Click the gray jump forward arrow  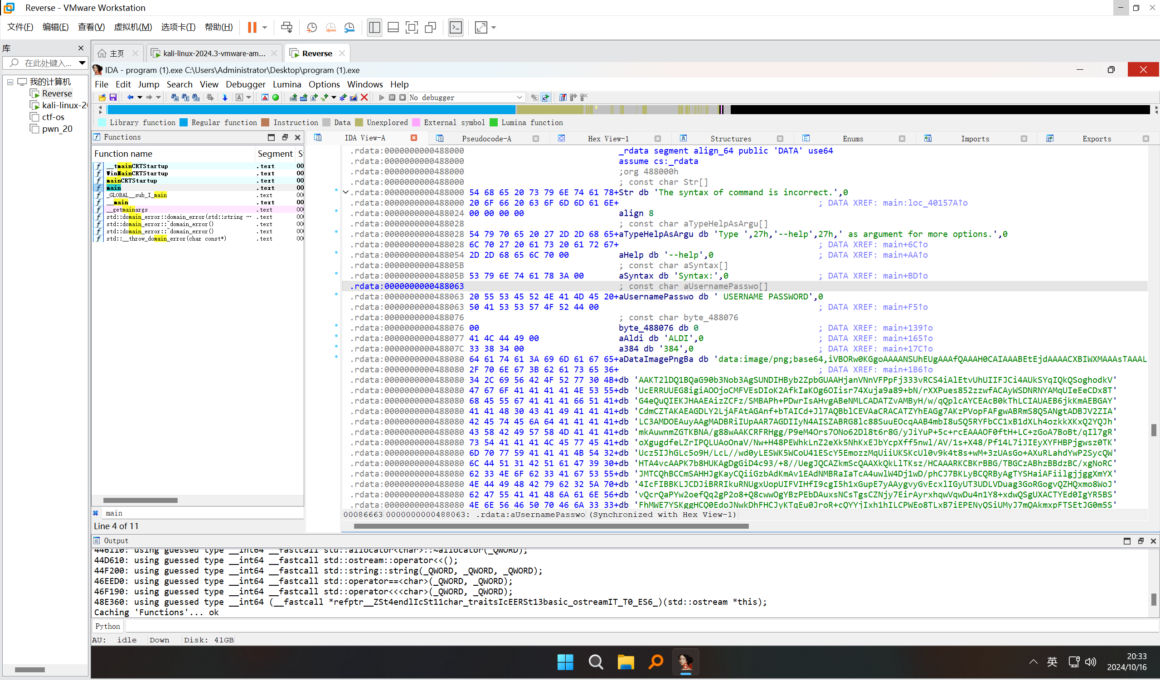pos(149,97)
